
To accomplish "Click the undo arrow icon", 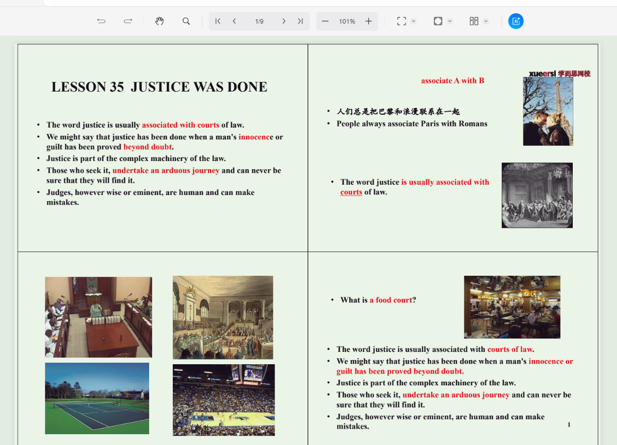I will coord(101,21).
